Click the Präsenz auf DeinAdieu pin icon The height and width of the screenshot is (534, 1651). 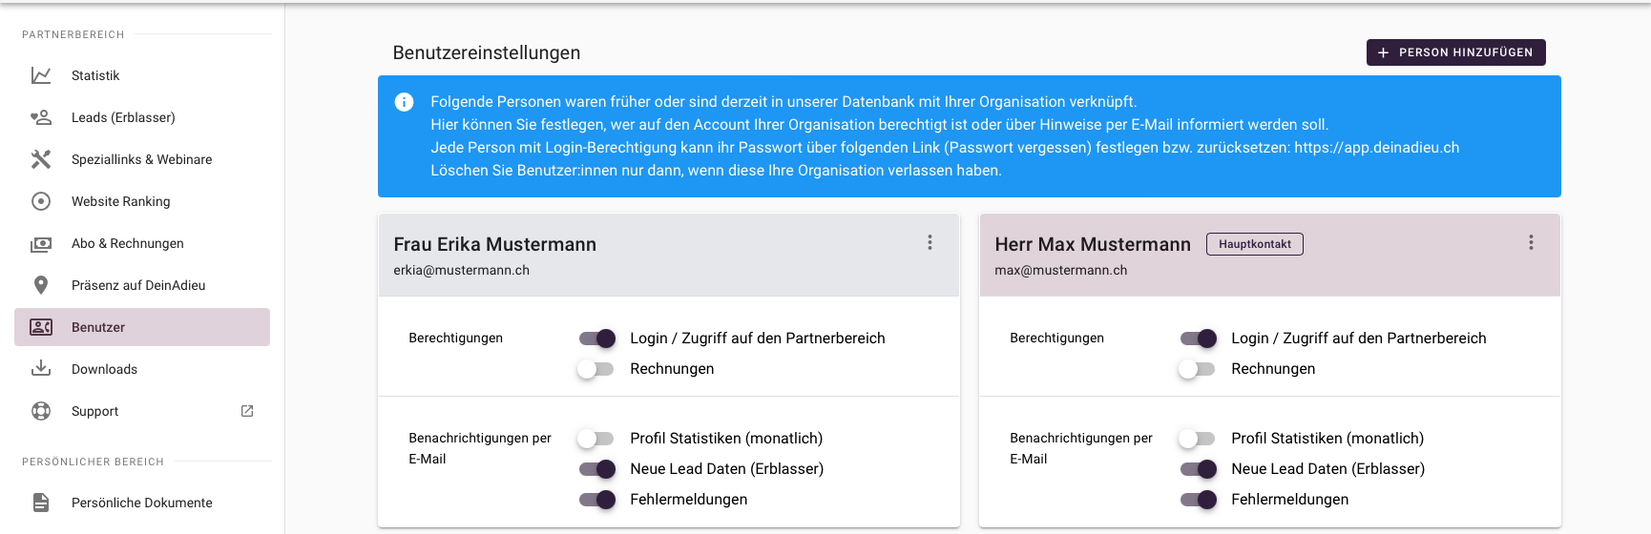[41, 285]
